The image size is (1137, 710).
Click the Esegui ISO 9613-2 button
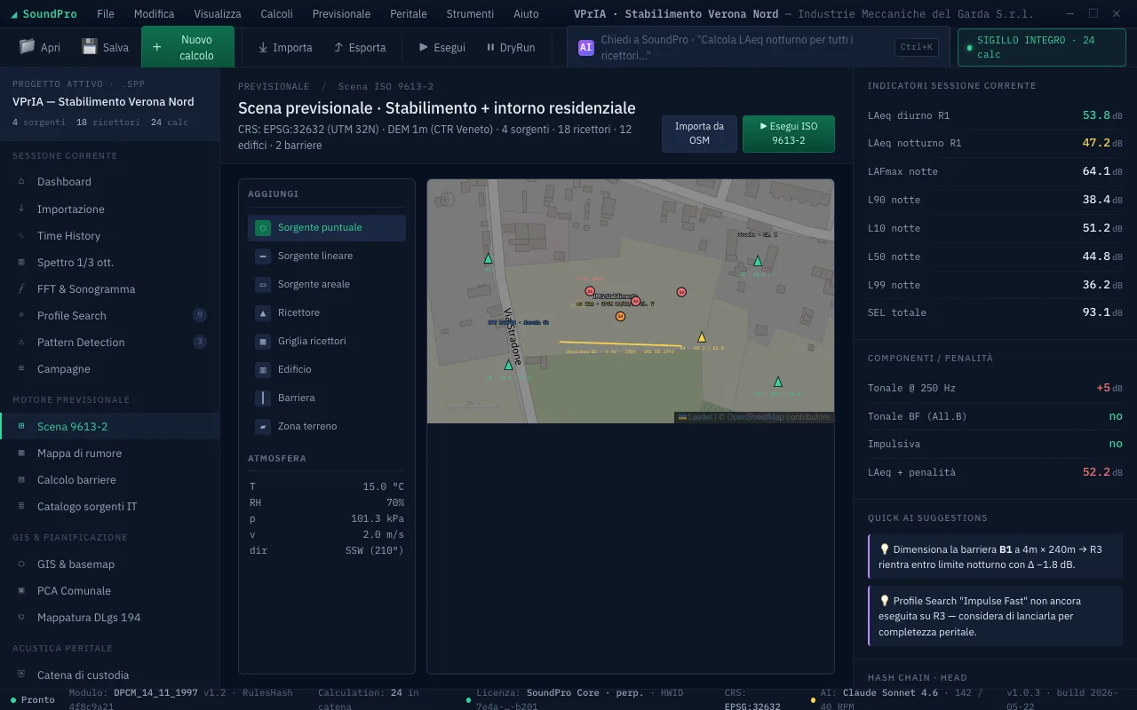[x=789, y=133]
